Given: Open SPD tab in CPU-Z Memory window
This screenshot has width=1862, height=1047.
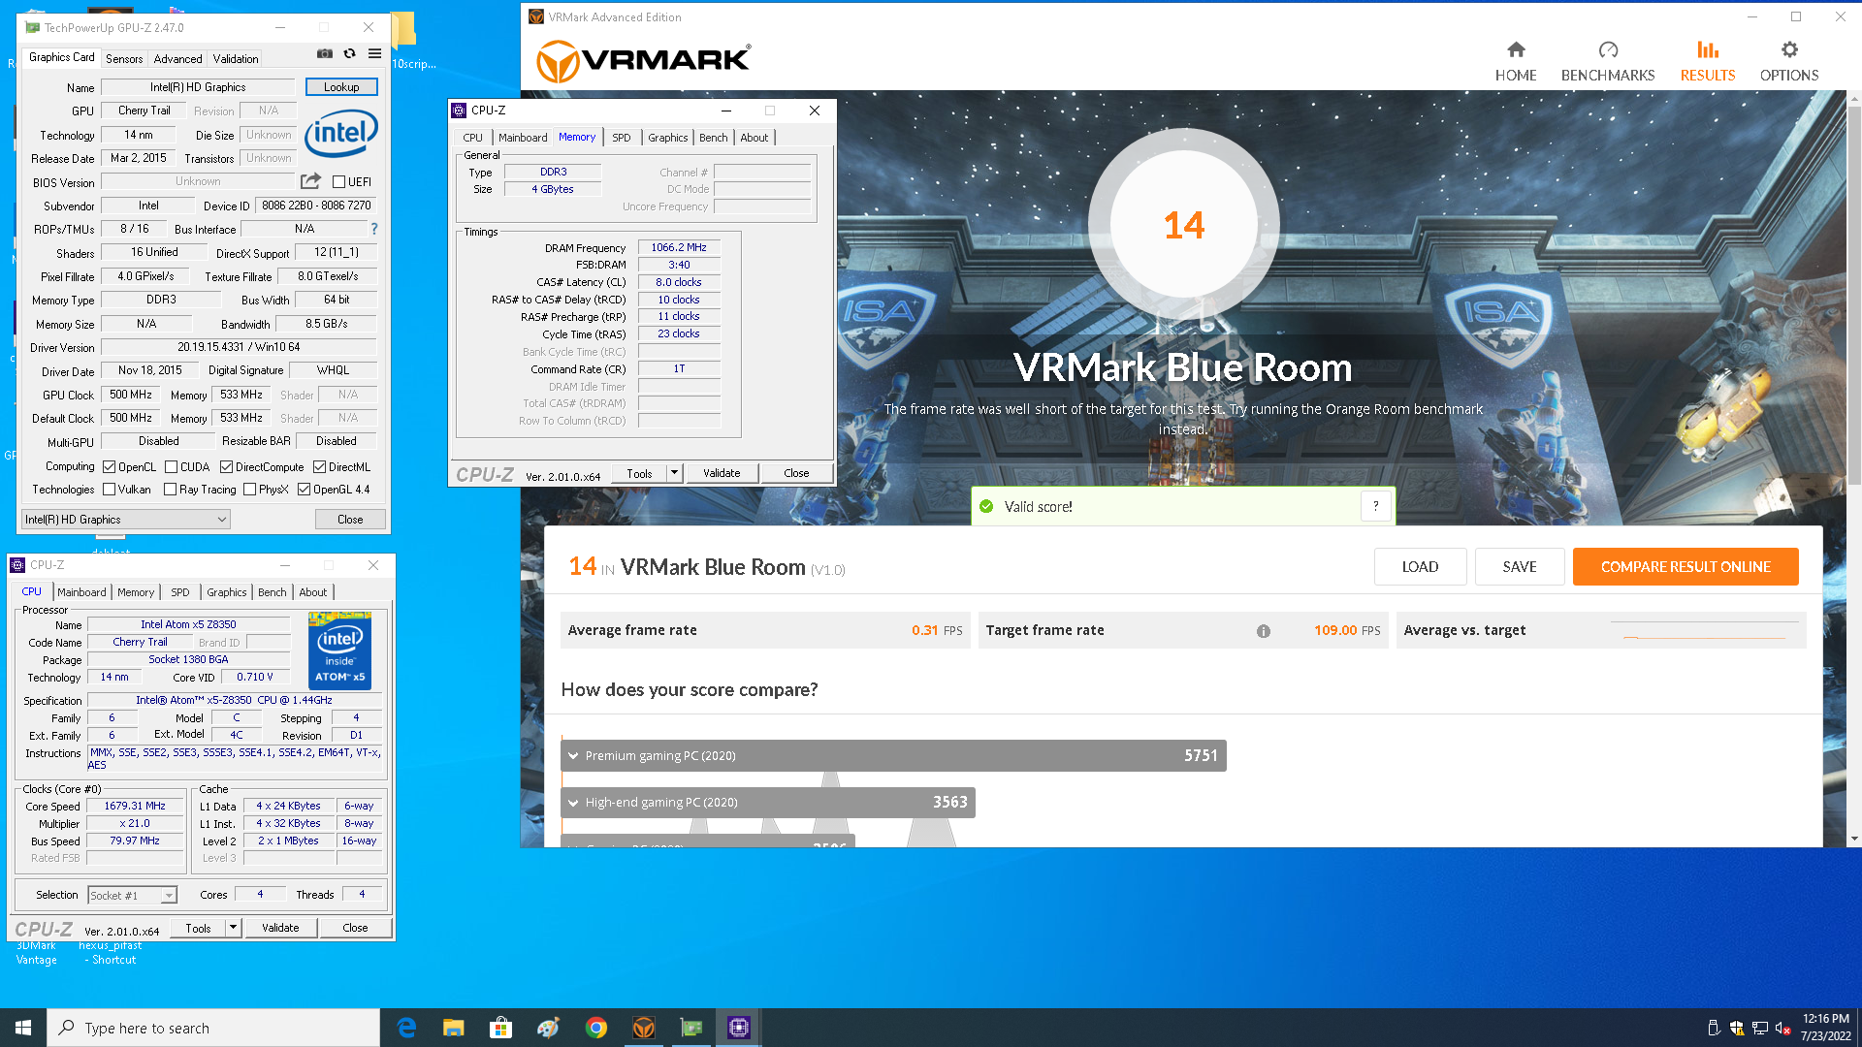Looking at the screenshot, I should 622,138.
